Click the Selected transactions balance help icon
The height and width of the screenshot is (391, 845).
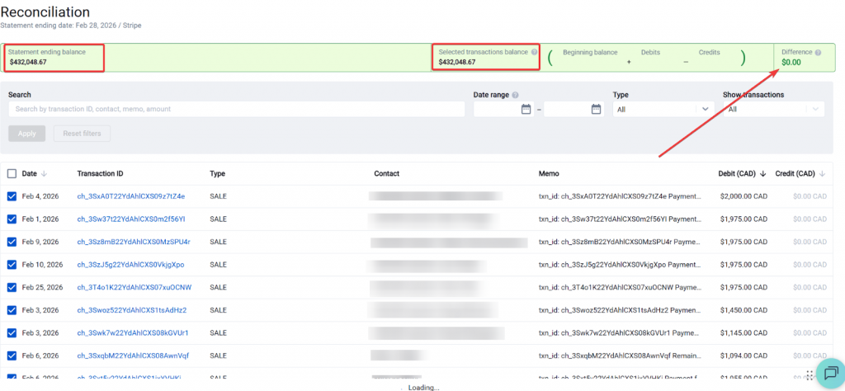click(x=534, y=52)
